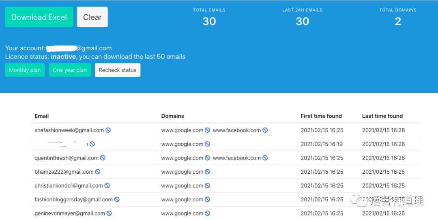The width and height of the screenshot is (438, 220).
Task: Block www.google.com in the bhamza222 row
Action: 207,172
